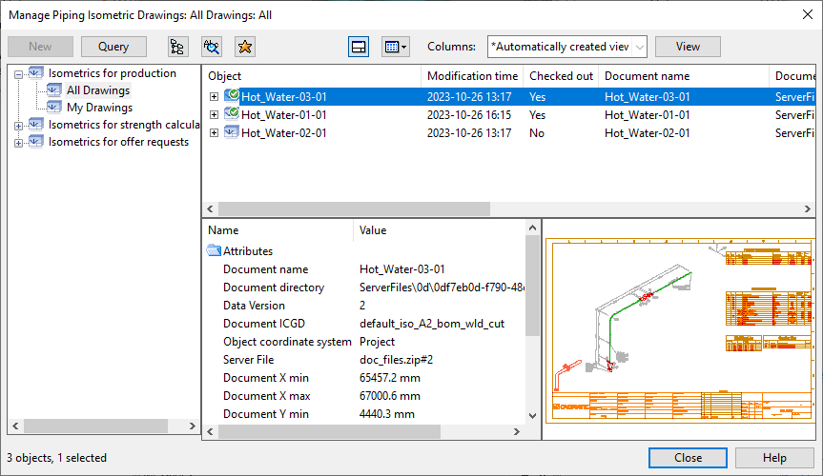Click the Checked out column header

[x=561, y=76]
